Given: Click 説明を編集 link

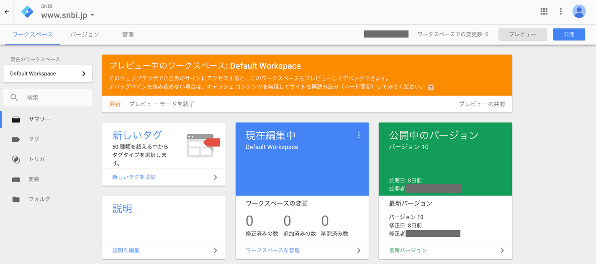Looking at the screenshot, I should click(x=126, y=251).
